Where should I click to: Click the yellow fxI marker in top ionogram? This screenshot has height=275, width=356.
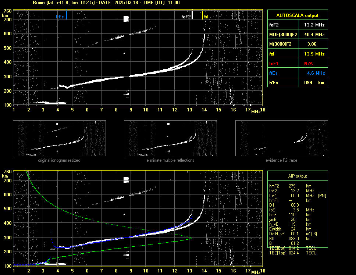pos(202,14)
